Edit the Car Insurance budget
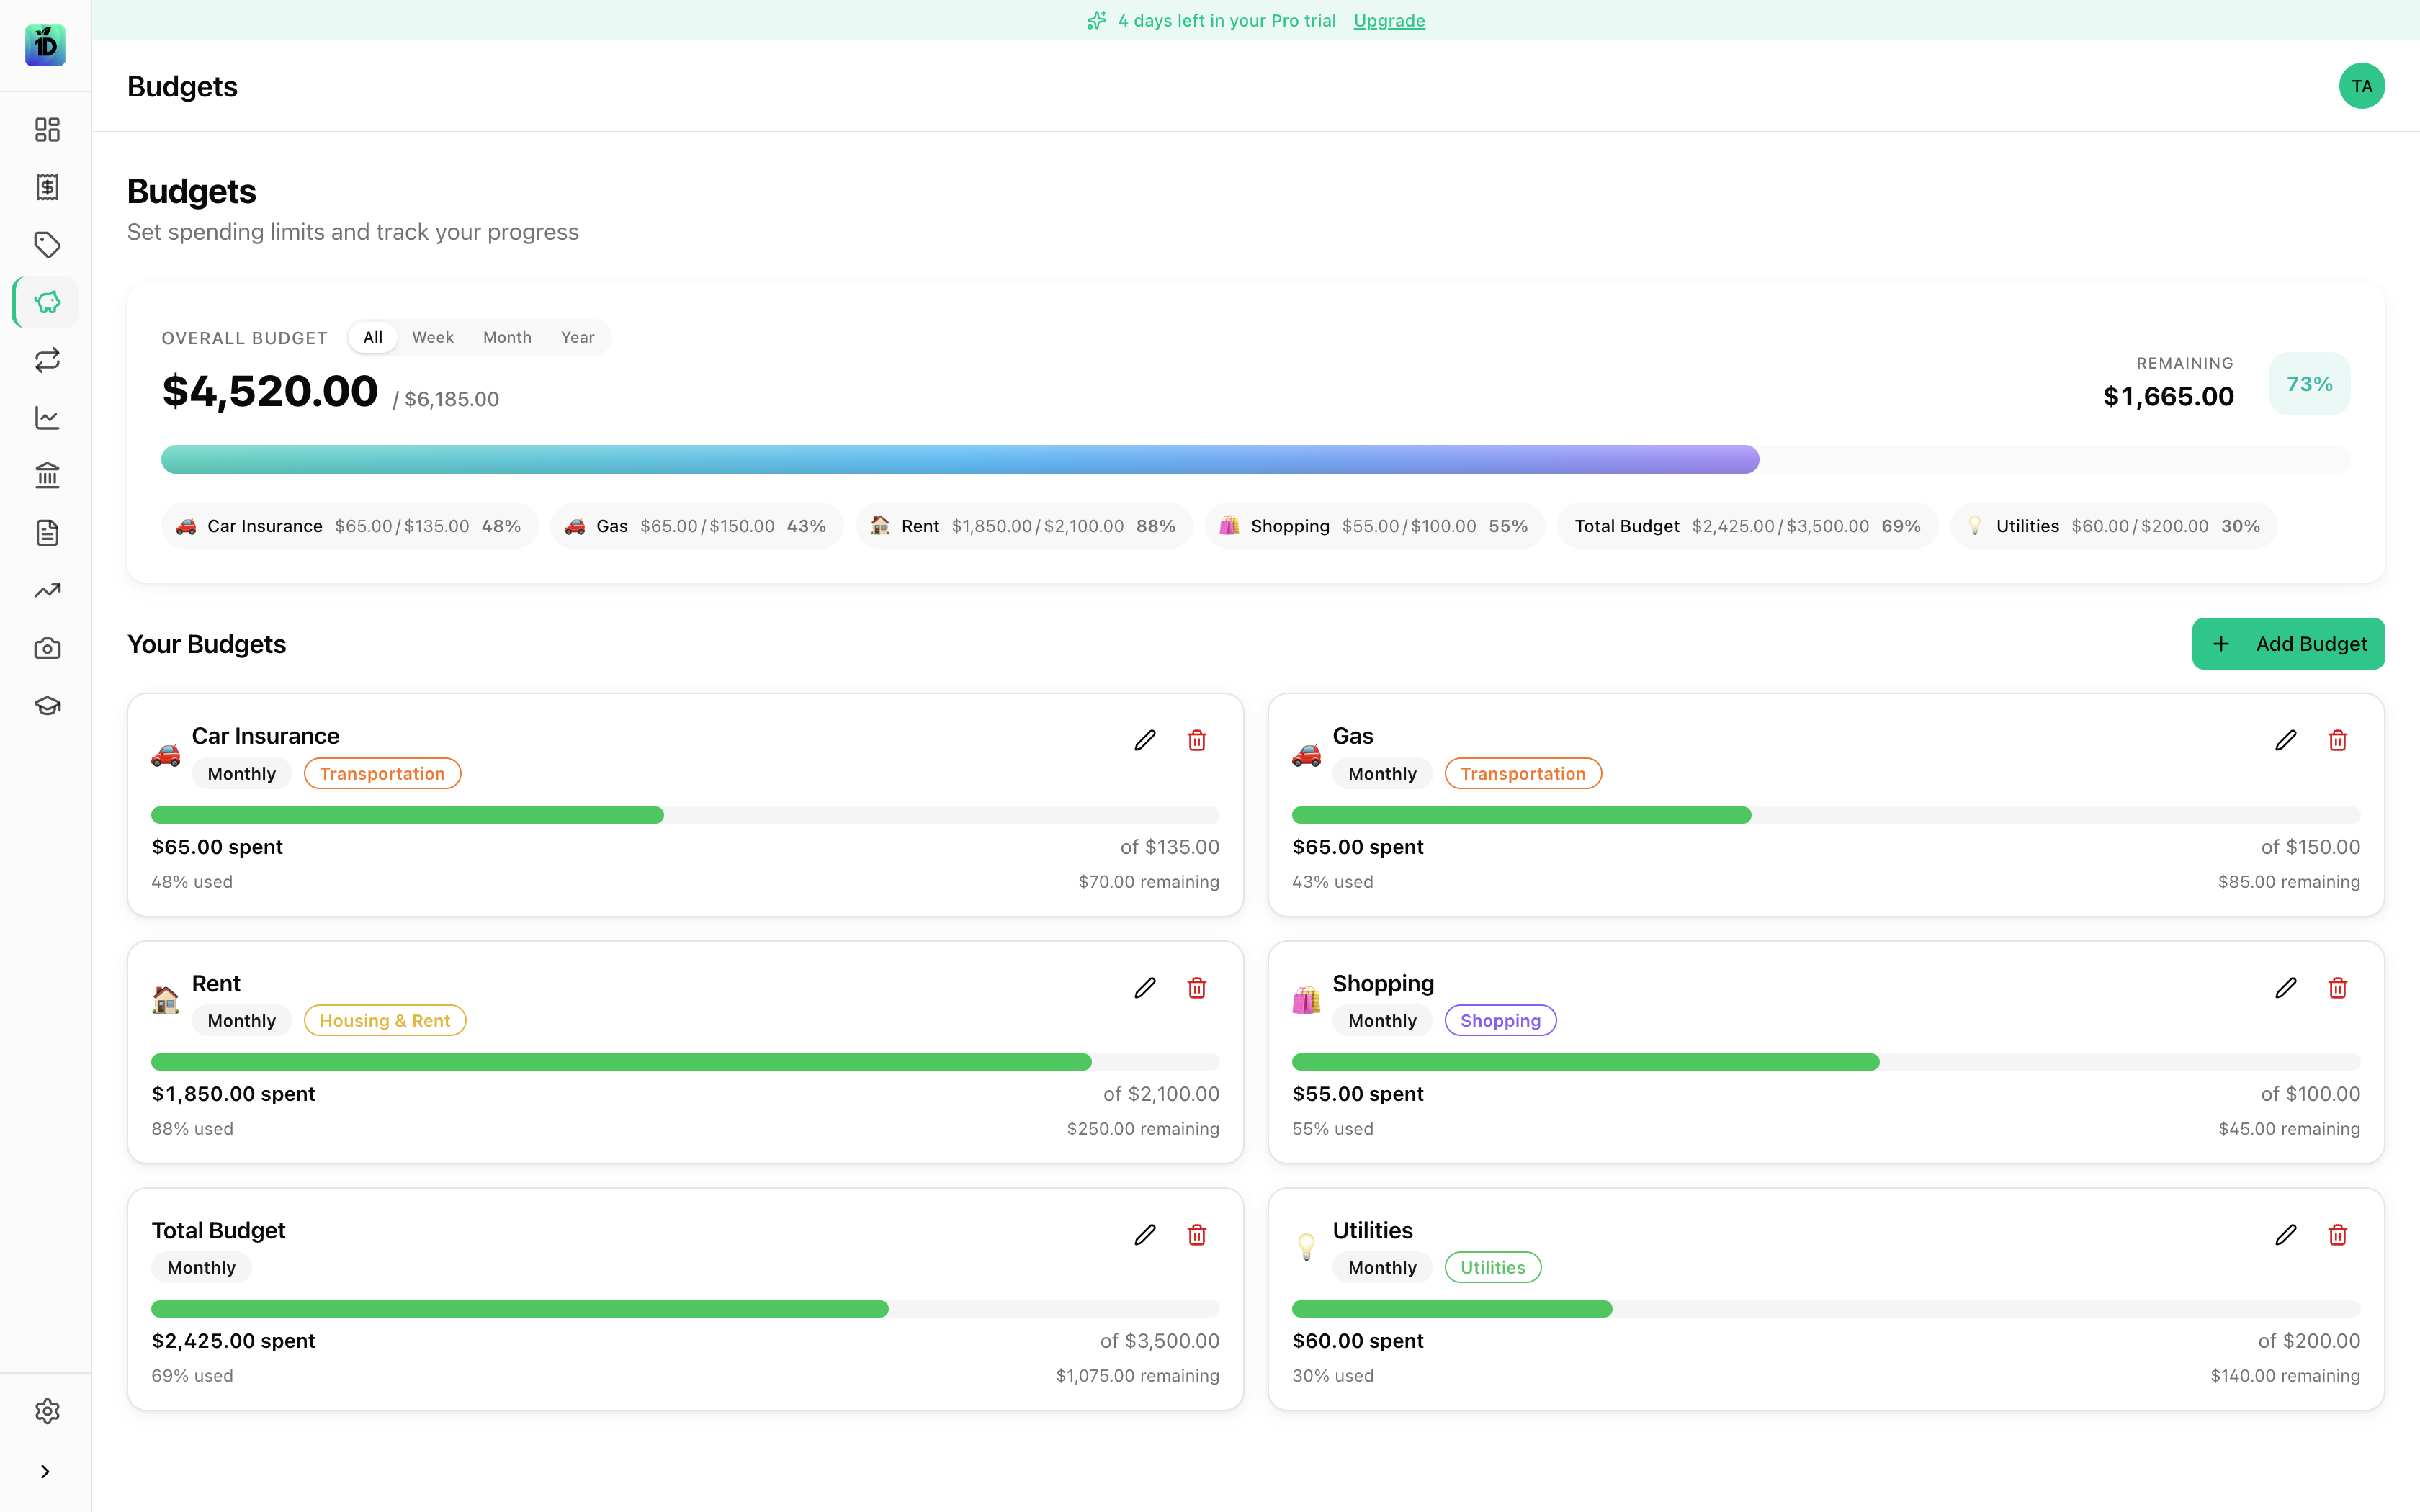 point(1145,740)
